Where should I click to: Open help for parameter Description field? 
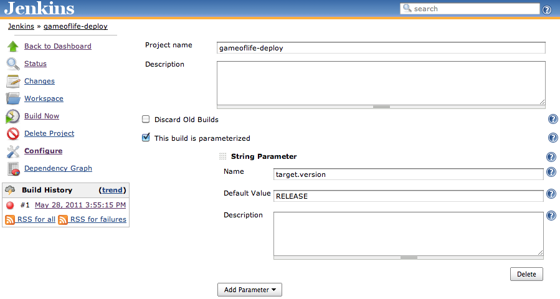[x=551, y=216]
